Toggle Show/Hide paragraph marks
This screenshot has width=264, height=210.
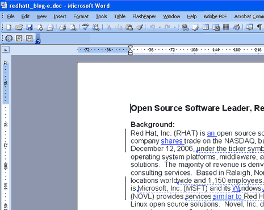tap(259, 27)
